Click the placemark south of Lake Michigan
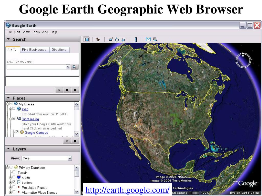262x196 pixels. click(x=185, y=109)
